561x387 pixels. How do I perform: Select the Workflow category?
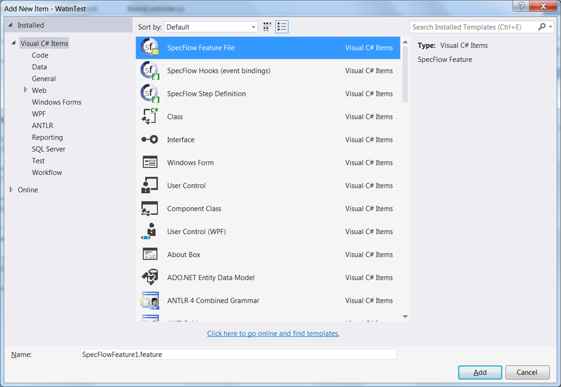(47, 172)
